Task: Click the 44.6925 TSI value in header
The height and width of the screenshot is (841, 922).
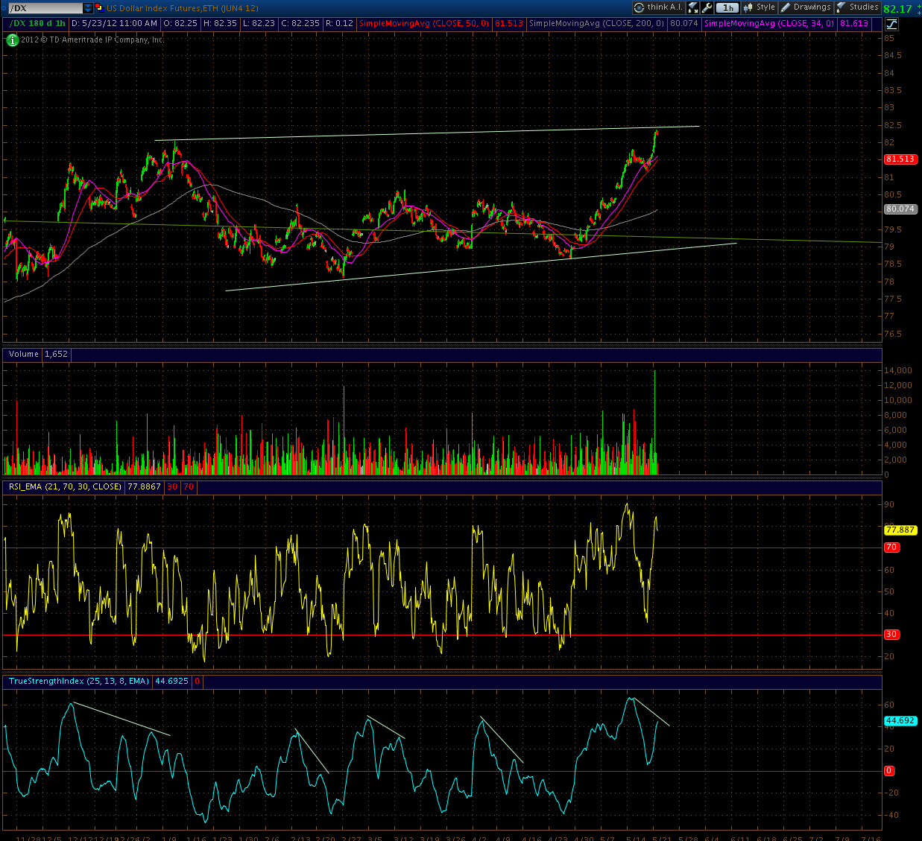Action: coord(172,681)
